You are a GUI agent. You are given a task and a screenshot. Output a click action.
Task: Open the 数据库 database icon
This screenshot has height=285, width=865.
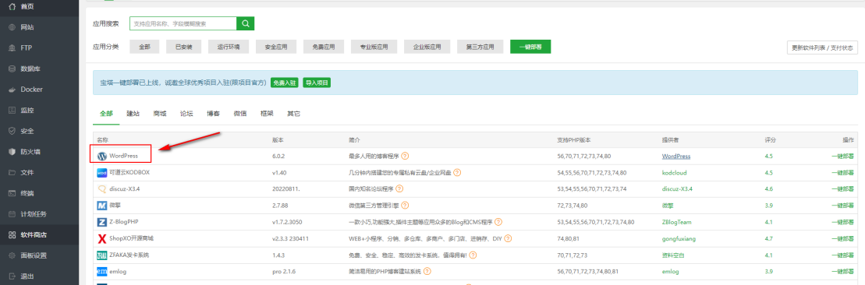12,69
